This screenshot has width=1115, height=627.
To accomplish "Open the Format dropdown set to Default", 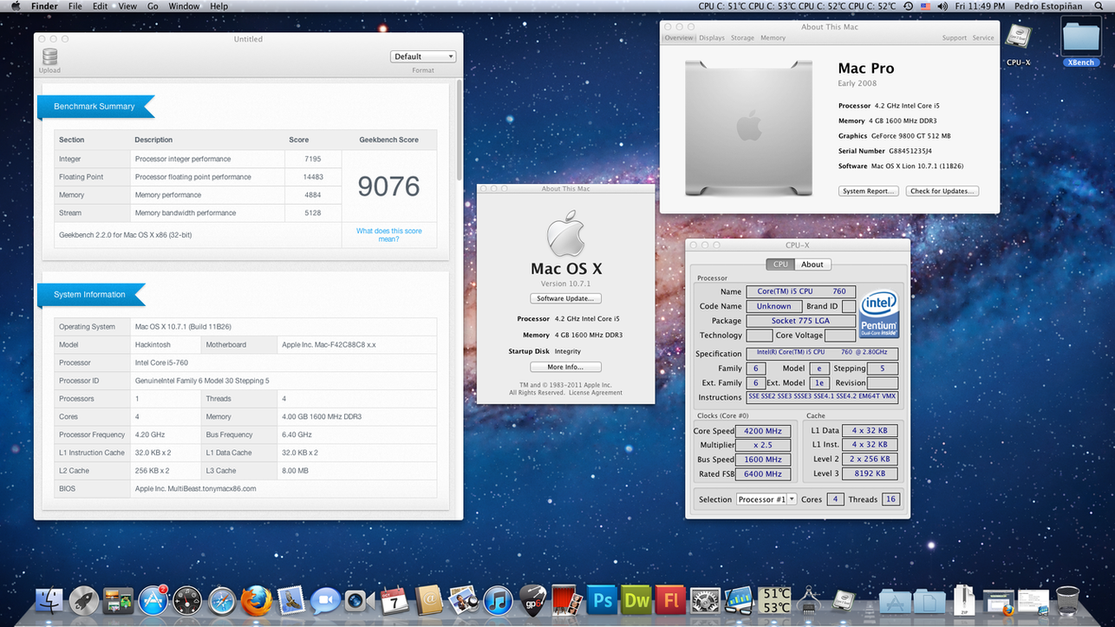I will (423, 56).
